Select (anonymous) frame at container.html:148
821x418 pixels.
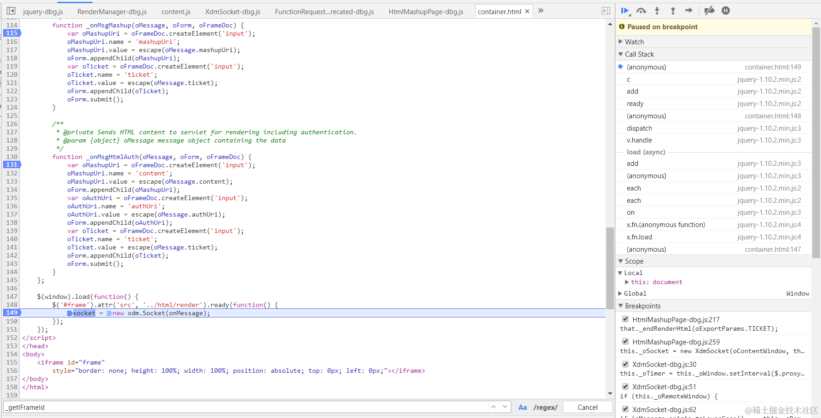[x=714, y=116]
